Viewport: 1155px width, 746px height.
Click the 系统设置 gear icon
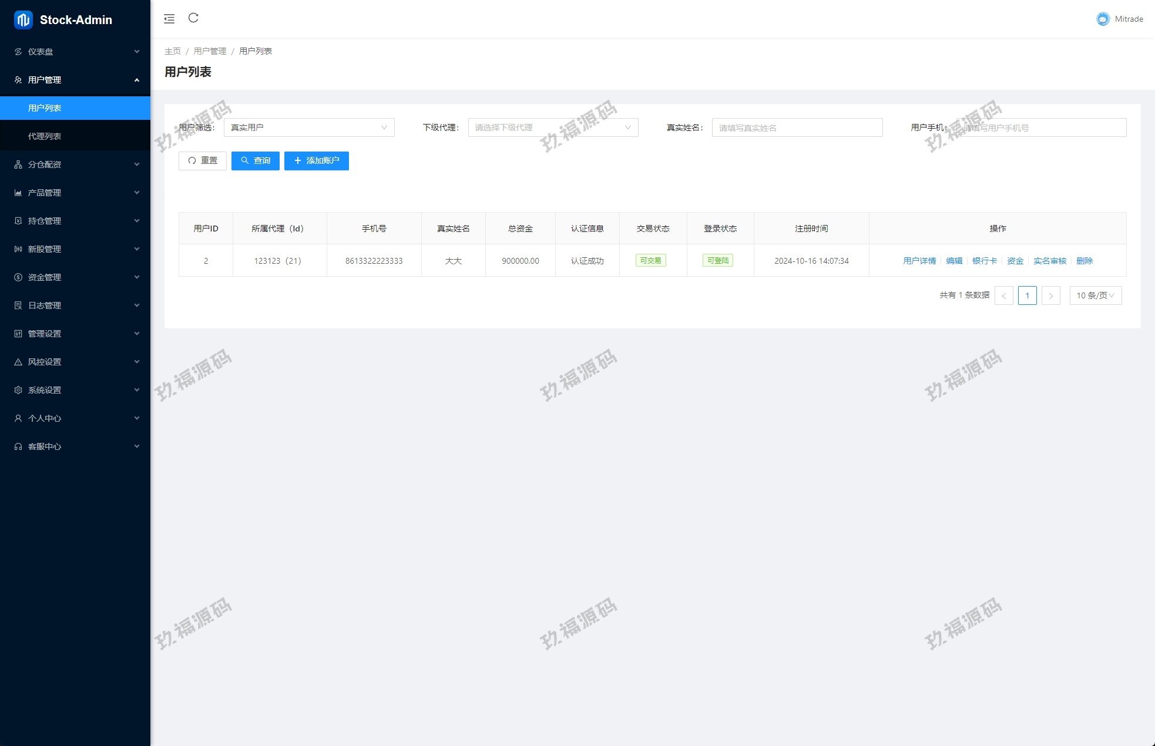18,390
